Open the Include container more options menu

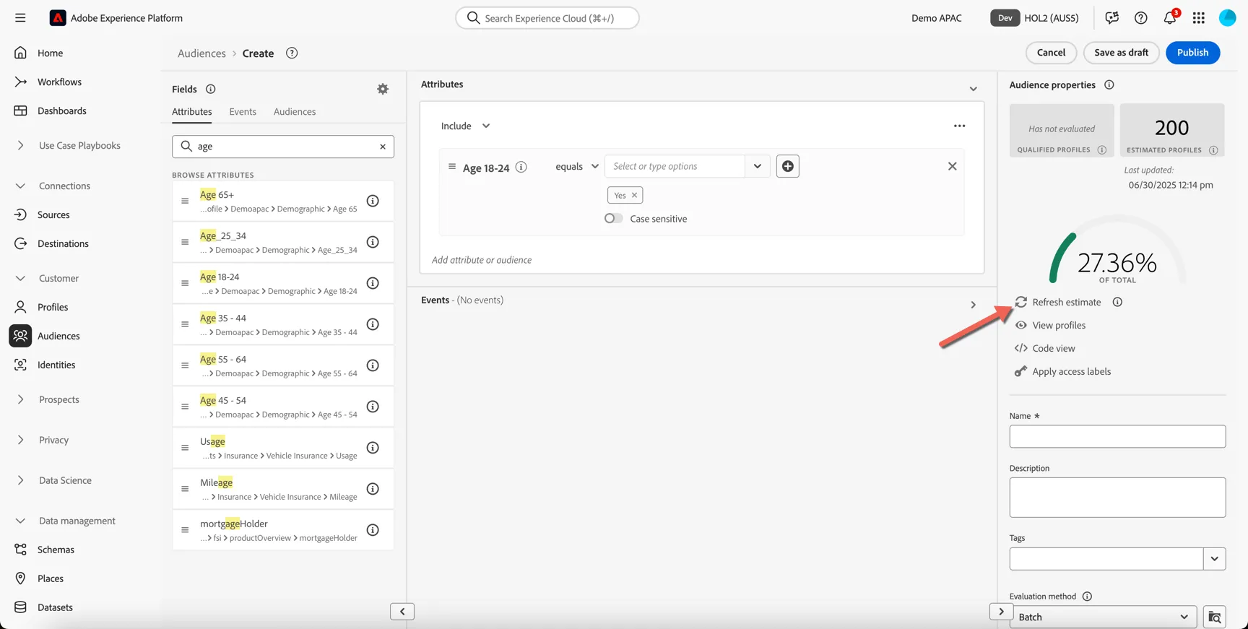pos(959,126)
